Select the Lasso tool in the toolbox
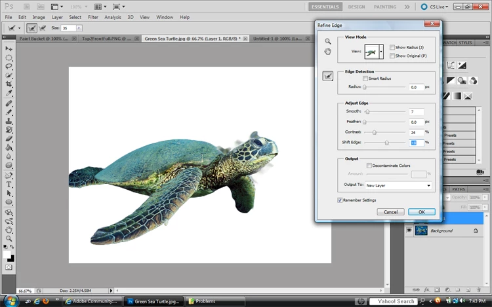This screenshot has height=307, width=492. click(x=9, y=67)
